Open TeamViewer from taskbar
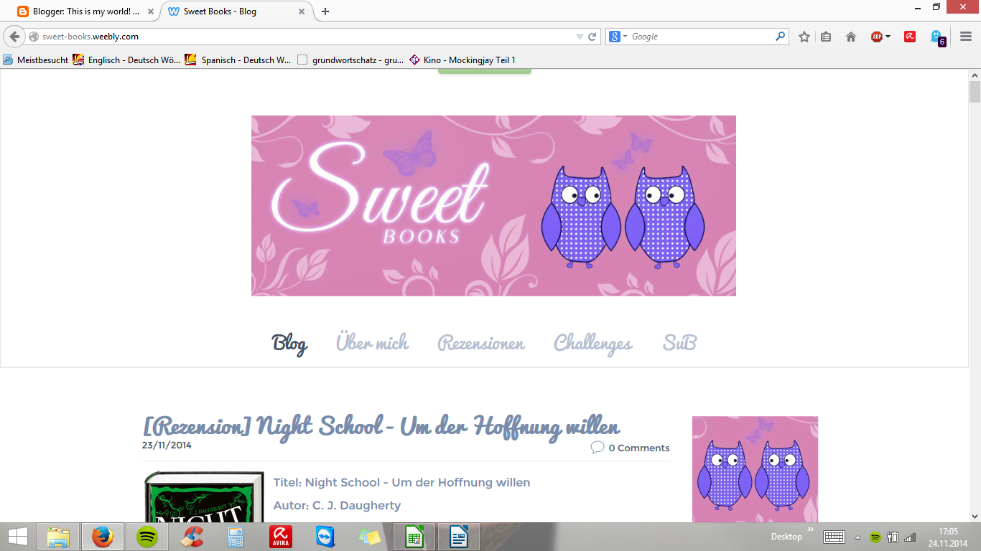Image resolution: width=981 pixels, height=551 pixels. coord(325,537)
